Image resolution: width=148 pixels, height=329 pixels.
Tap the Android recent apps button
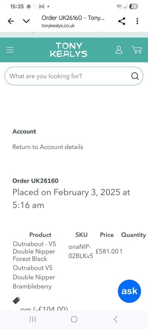[x=32, y=319]
